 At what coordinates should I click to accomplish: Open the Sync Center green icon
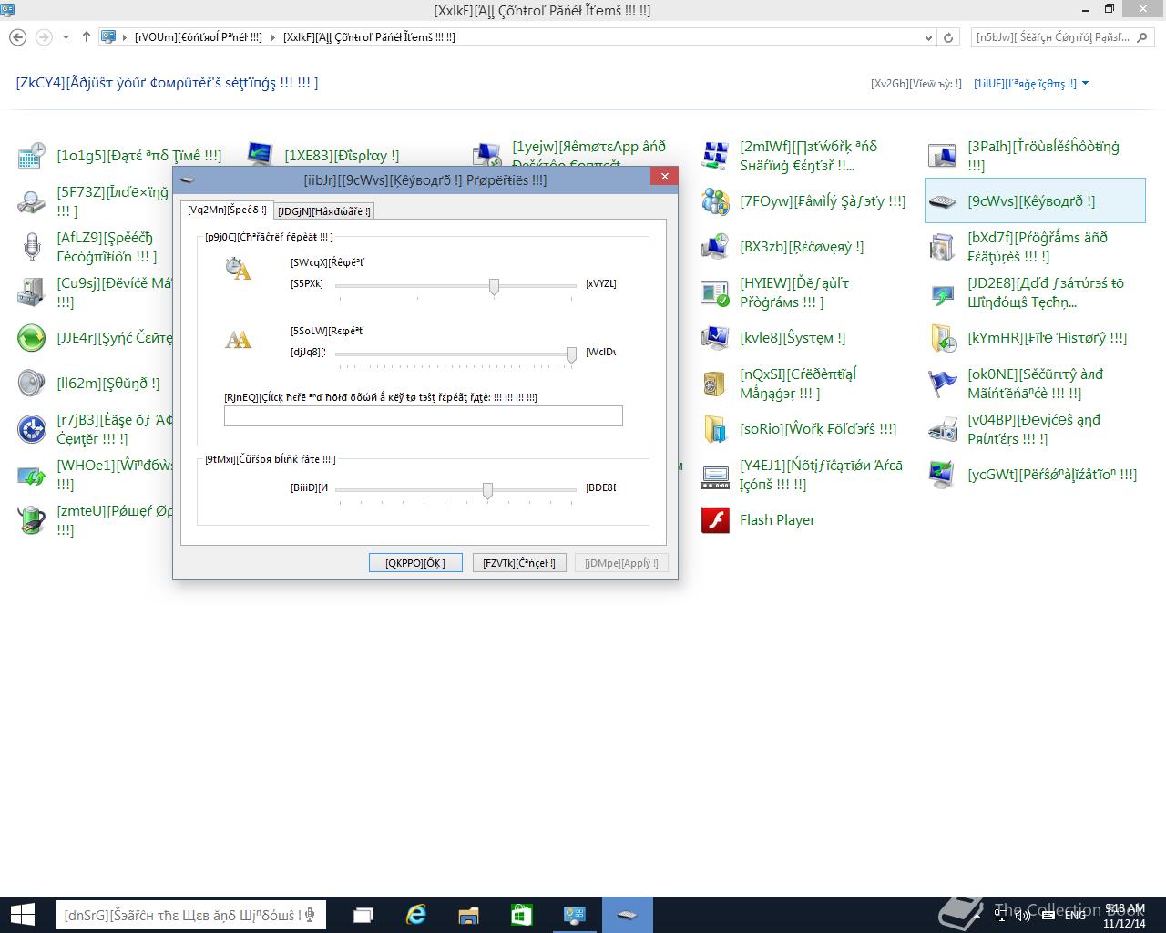pos(31,338)
